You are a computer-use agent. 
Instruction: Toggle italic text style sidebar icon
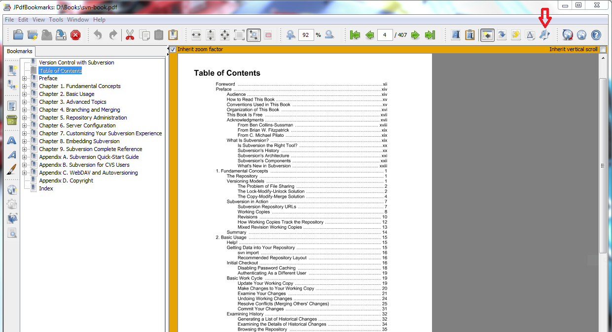tap(12, 155)
